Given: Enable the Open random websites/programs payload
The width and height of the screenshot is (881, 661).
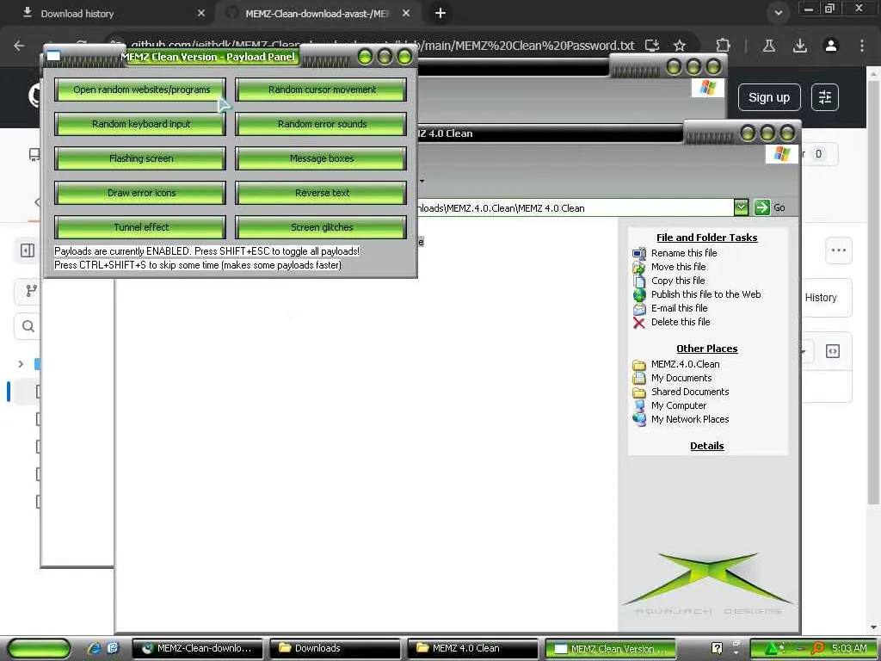Looking at the screenshot, I should point(140,90).
